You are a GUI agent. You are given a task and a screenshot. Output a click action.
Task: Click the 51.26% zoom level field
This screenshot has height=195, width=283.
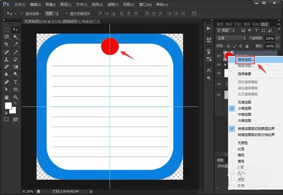(x=28, y=191)
